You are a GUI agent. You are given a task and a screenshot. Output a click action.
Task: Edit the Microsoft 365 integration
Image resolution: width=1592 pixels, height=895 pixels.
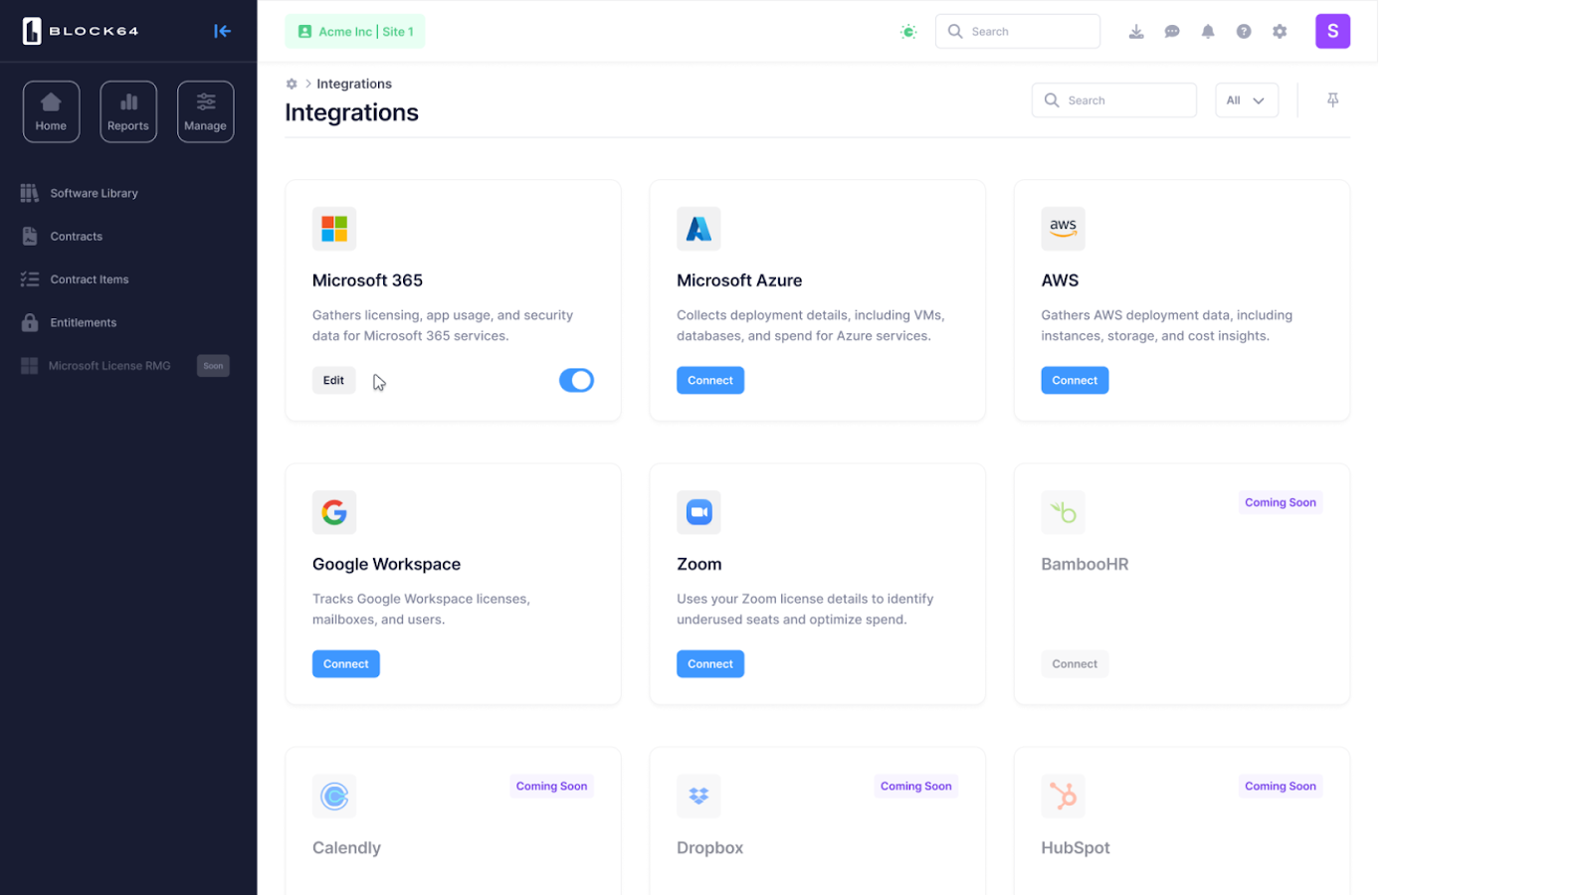click(333, 380)
